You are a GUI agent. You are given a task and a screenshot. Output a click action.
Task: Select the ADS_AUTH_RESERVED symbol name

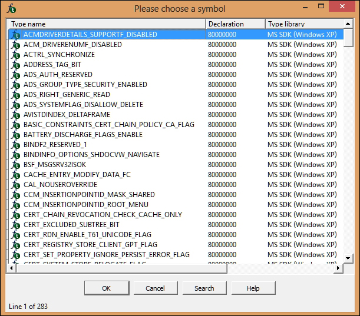pyautogui.click(x=58, y=75)
